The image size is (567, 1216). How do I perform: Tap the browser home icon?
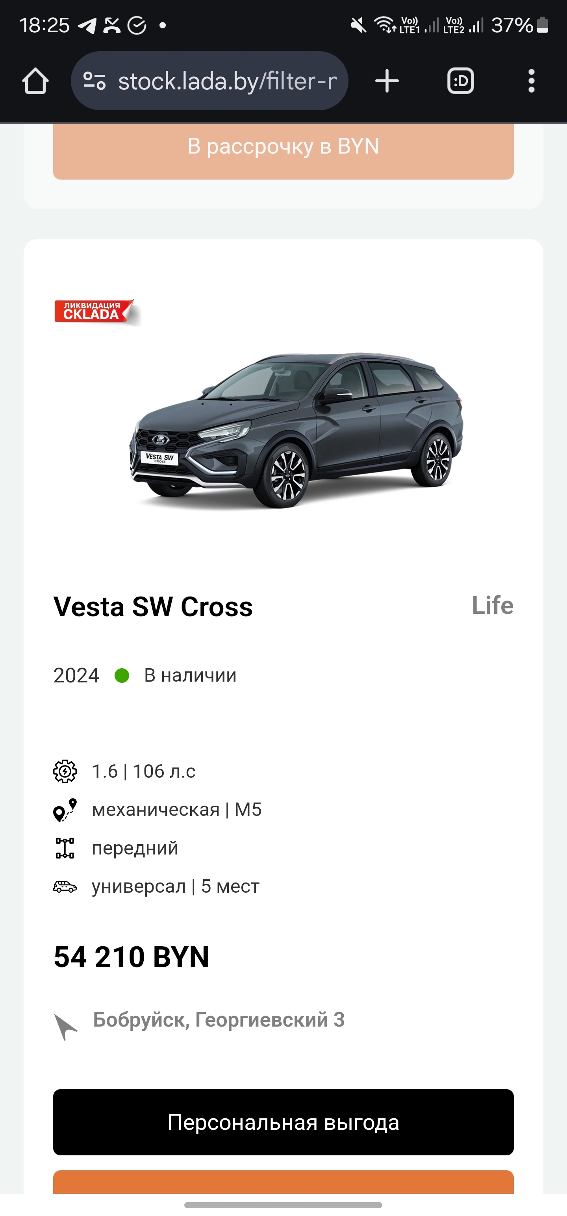click(x=35, y=81)
